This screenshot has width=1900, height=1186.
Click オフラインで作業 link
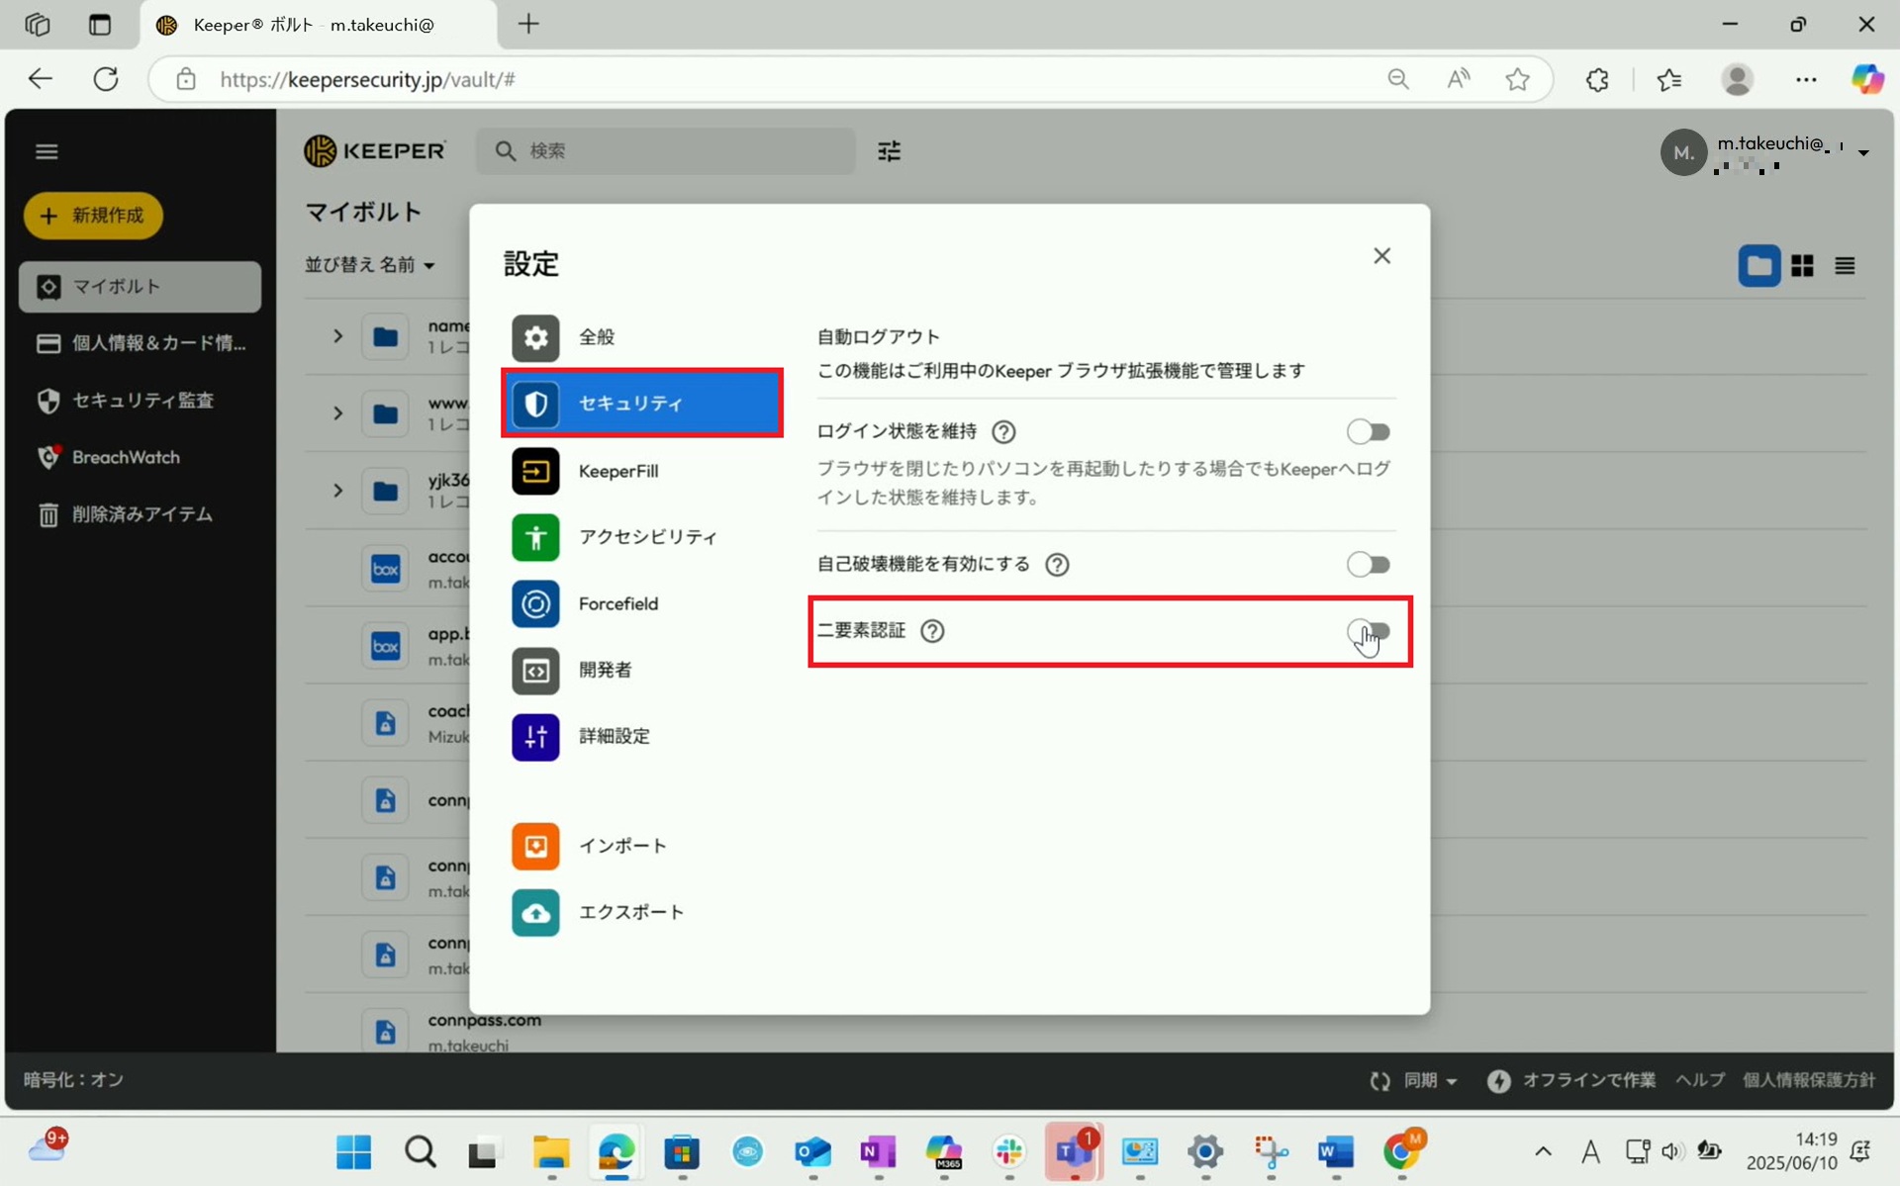pos(1587,1080)
